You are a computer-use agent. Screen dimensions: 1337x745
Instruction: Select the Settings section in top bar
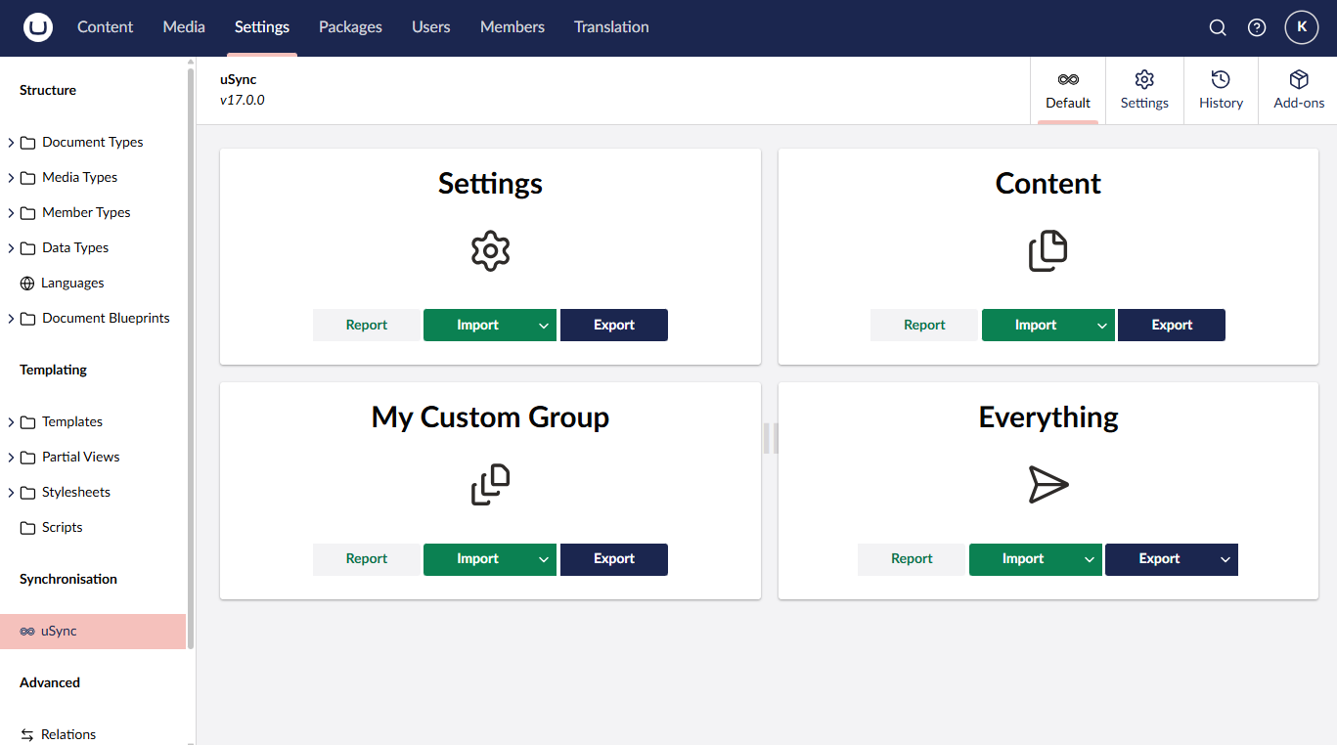pyautogui.click(x=262, y=27)
